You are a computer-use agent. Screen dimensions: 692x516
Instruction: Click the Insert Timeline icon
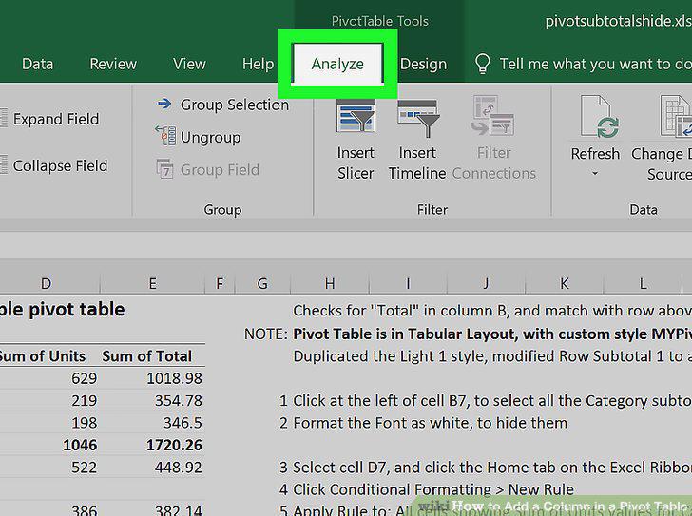coord(418,118)
